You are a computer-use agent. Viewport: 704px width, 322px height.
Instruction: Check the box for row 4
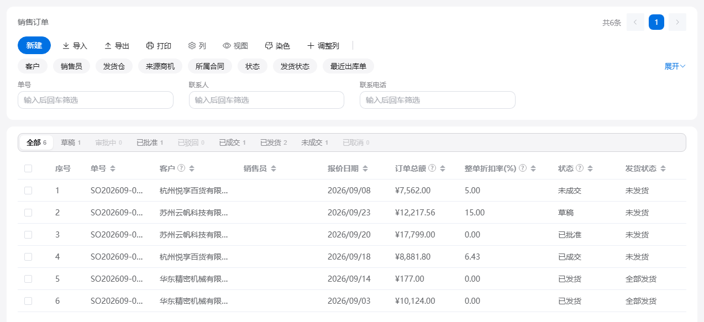coord(28,257)
